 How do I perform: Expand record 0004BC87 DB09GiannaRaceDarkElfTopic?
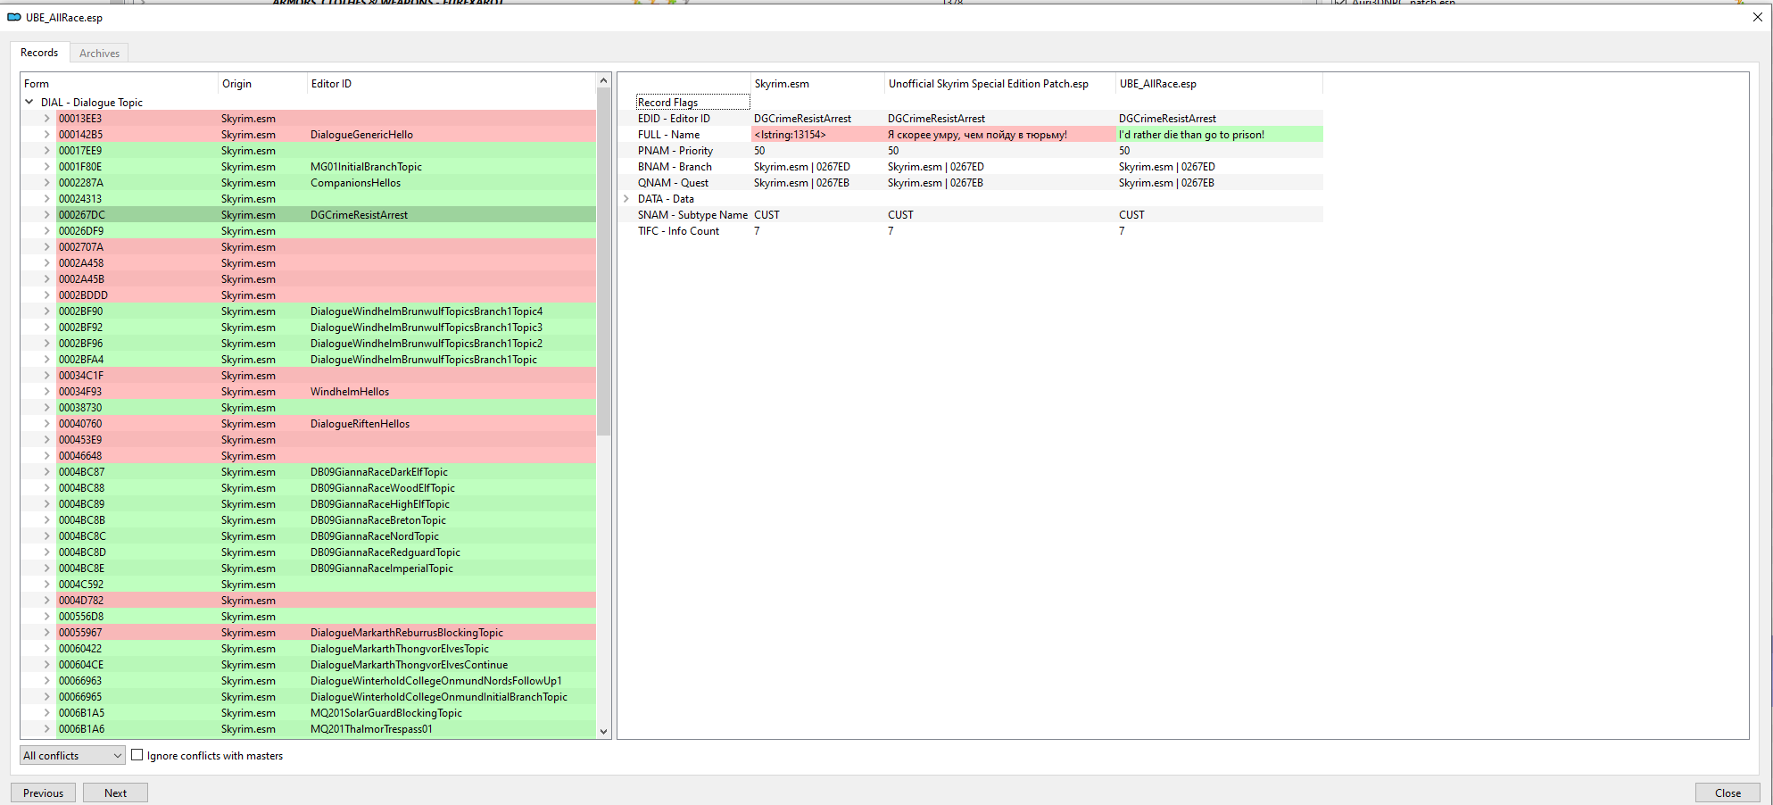(x=47, y=472)
